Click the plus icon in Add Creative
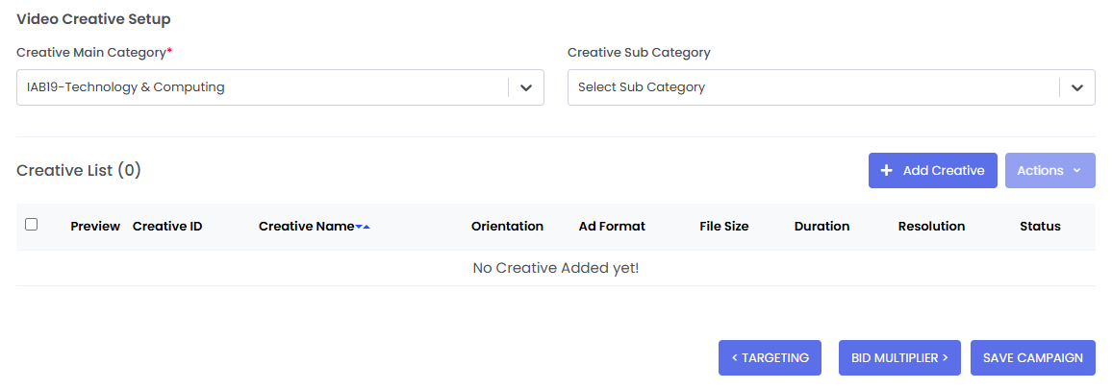 pyautogui.click(x=887, y=171)
